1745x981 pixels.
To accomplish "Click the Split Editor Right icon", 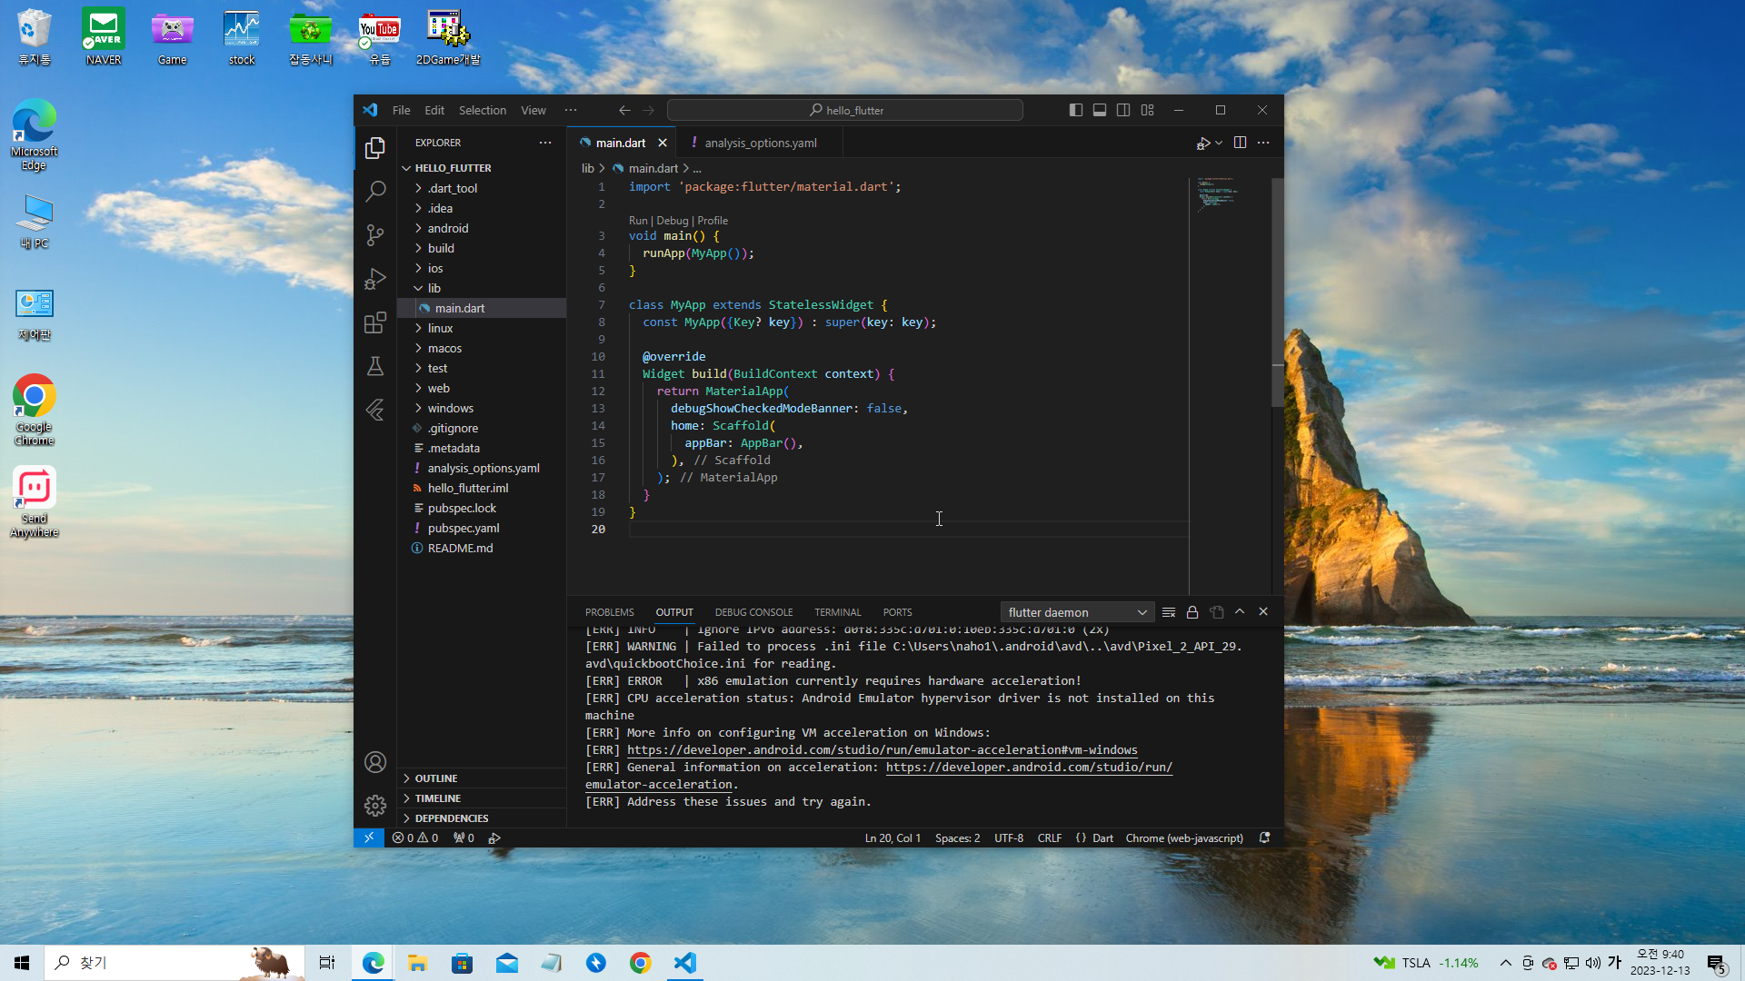I will click(1240, 143).
